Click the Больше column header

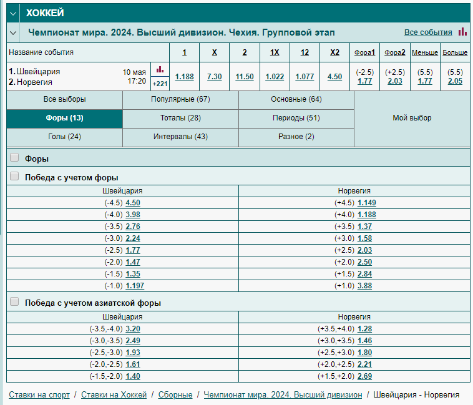click(455, 52)
